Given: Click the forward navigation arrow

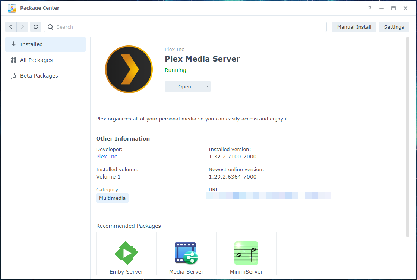Looking at the screenshot, I should point(22,27).
